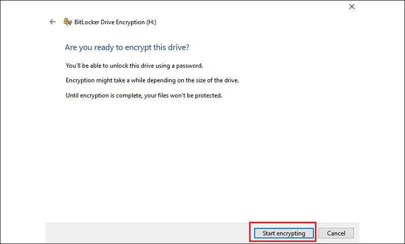The image size is (405, 244).
Task: Click the 'BitLocker Drive Encryption (H:)' title
Action: (115, 22)
